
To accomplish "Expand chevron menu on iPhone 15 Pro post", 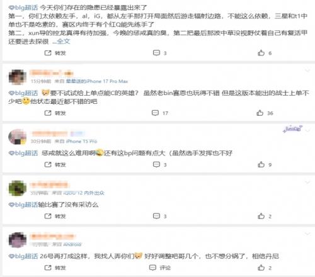I will pos(307,130).
